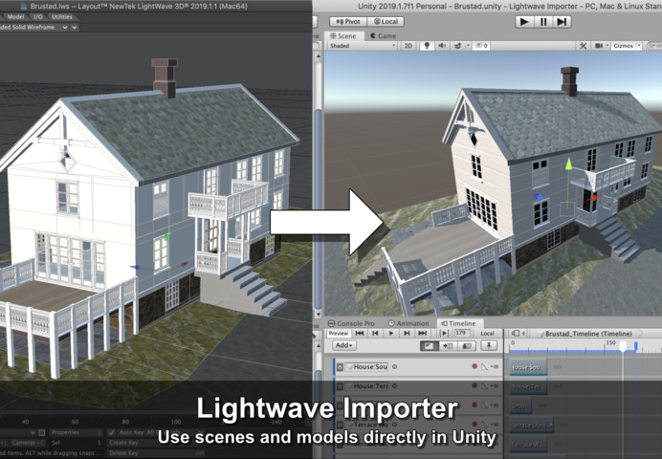Toggle Timeline play range icon

(445, 334)
